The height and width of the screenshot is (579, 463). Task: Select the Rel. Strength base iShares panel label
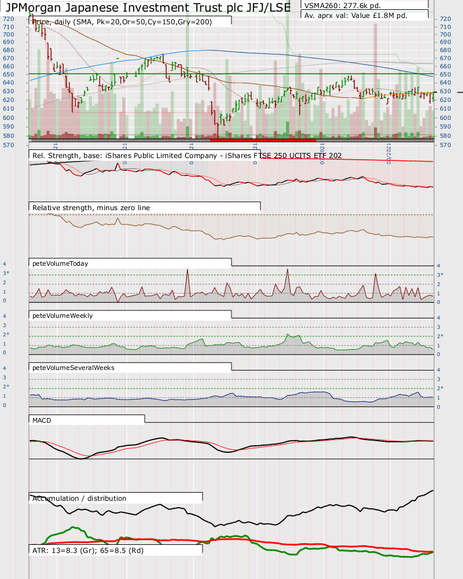coord(187,155)
